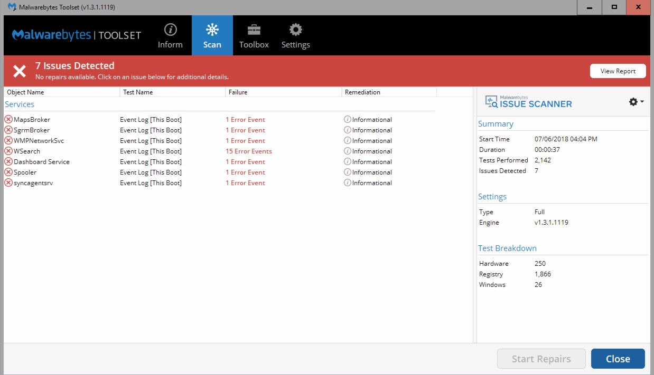Click the Malwarebytes Issue Scanner logo icon

[491, 101]
